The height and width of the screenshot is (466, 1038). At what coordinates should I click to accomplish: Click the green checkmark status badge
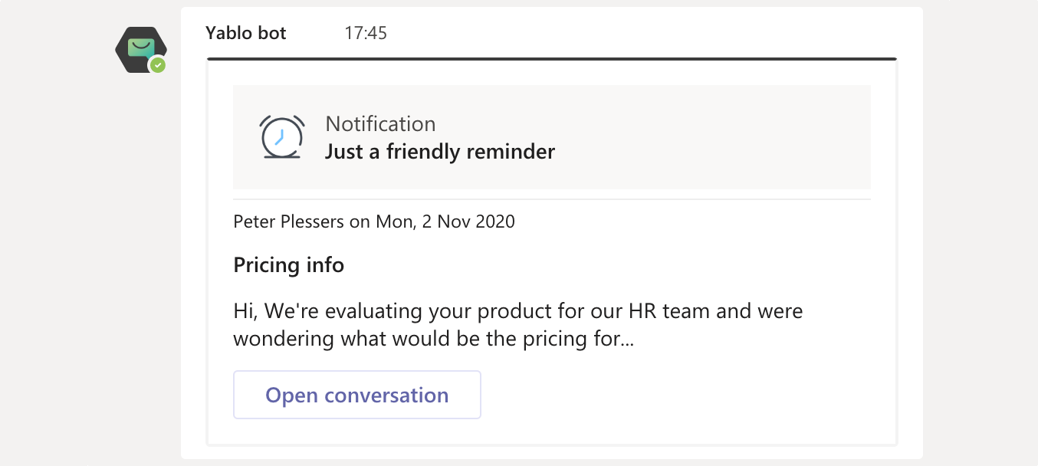(158, 65)
